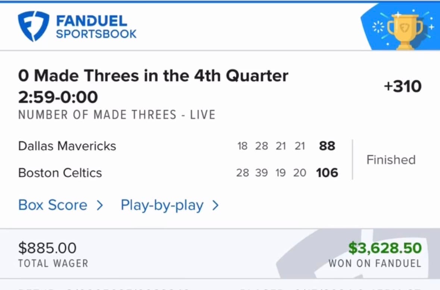The width and height of the screenshot is (440, 290).
Task: Select the Boston Celtics row
Action: [x=60, y=173]
